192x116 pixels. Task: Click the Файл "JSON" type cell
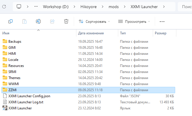point(130,96)
